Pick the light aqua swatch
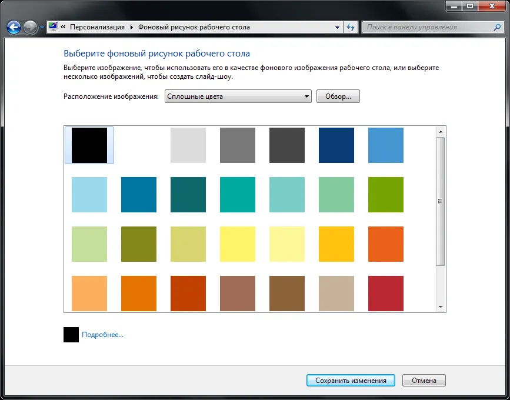This screenshot has width=510, height=400. point(287,195)
